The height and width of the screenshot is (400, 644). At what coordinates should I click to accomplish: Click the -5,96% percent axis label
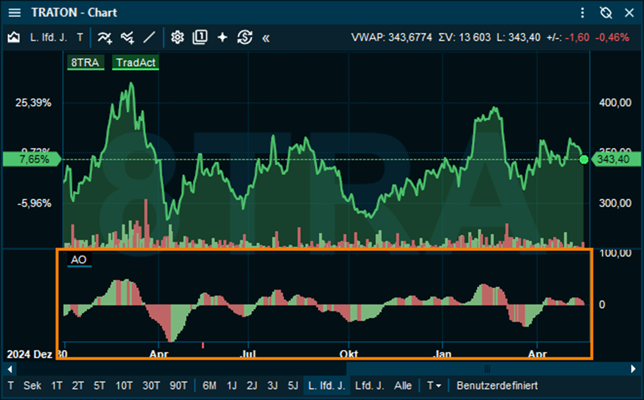(34, 203)
